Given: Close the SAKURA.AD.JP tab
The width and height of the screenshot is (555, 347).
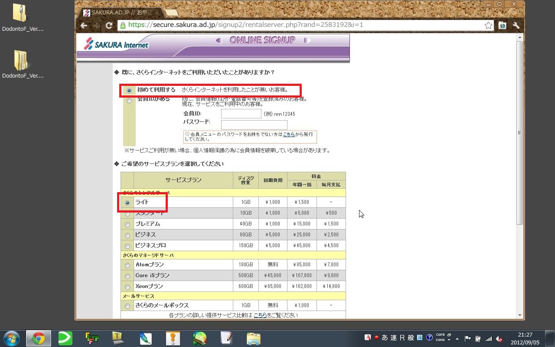Looking at the screenshot, I should pos(156,13).
